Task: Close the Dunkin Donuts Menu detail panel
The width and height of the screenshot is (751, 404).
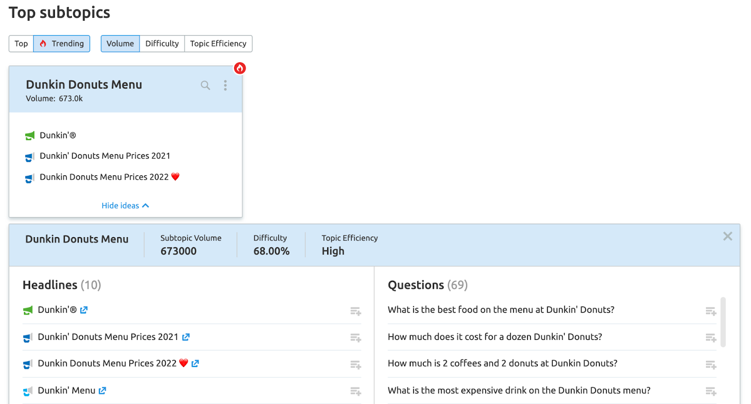Action: coord(728,236)
